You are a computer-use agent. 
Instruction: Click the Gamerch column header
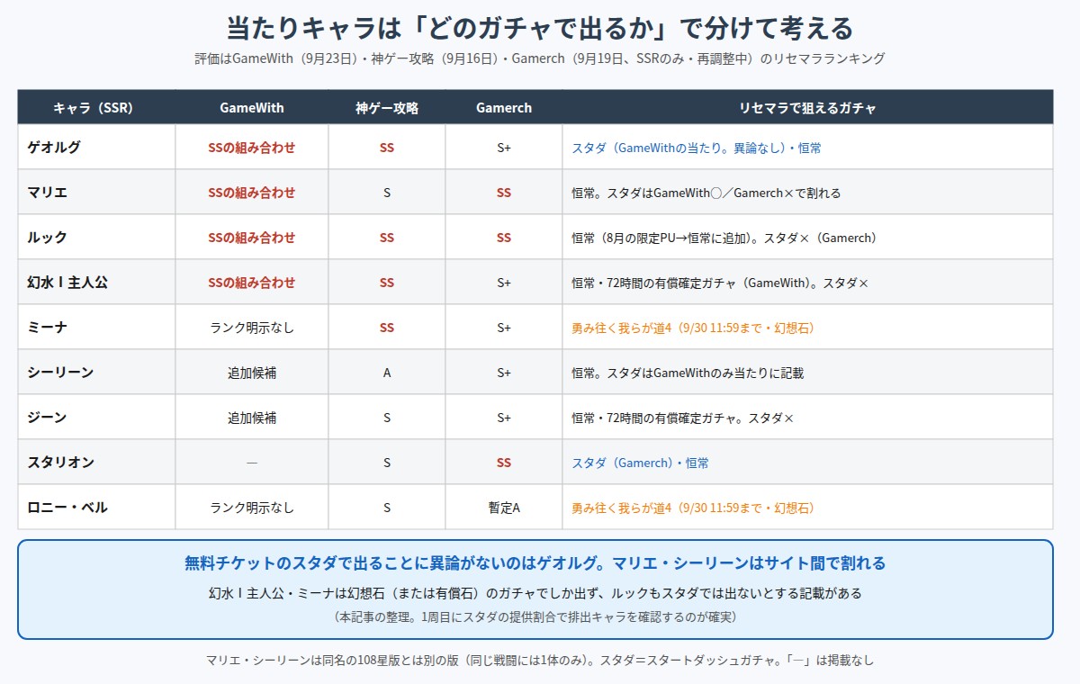[x=504, y=107]
